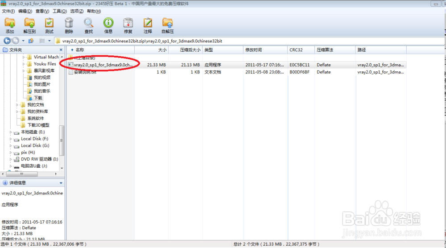Sort by the 压缩算法 column header
Image resolution: width=446 pixels, height=248 pixels.
[335, 50]
